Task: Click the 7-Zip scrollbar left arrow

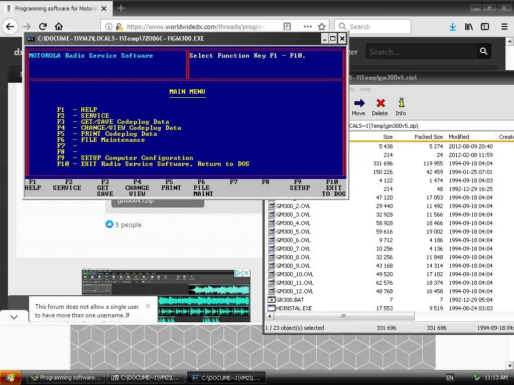Action: (270, 316)
